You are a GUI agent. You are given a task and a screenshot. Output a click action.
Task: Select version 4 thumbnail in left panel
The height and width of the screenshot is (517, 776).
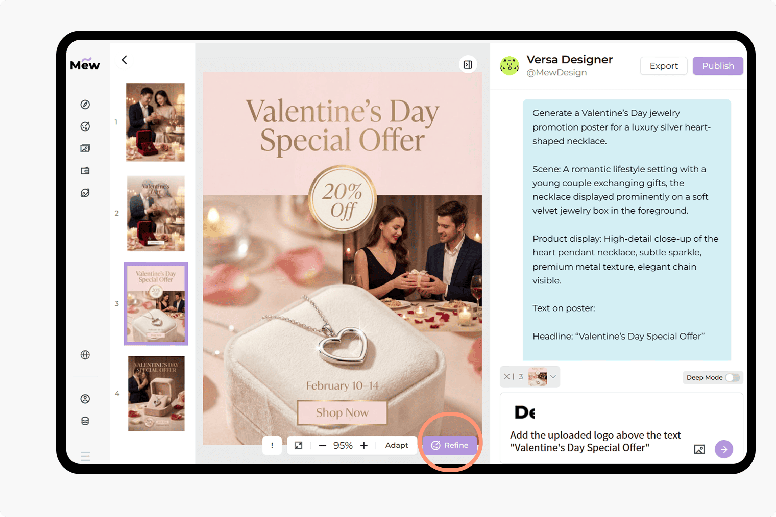(x=156, y=394)
